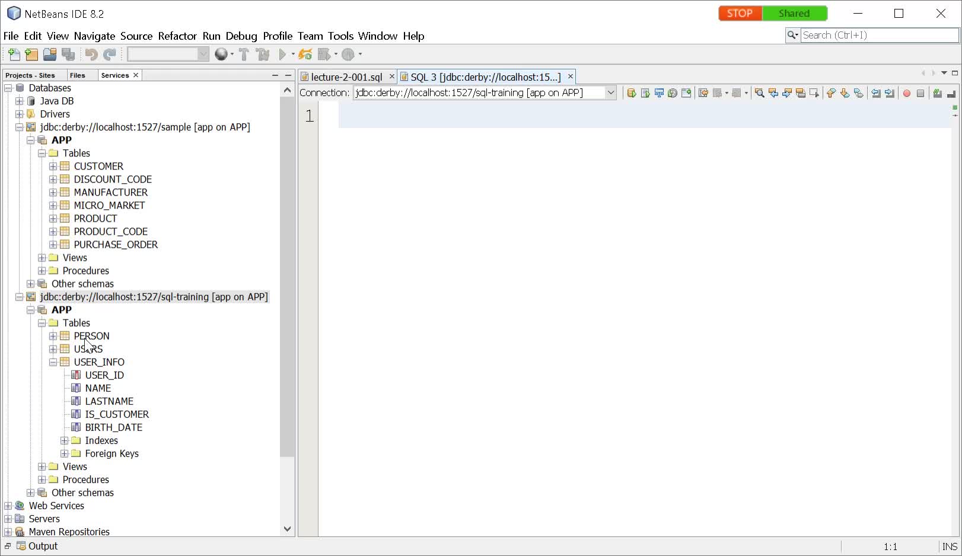Viewport: 962px width, 556px height.
Task: Toggle Keep Prior Tabs in the SQL toolbar
Action: pyautogui.click(x=686, y=93)
